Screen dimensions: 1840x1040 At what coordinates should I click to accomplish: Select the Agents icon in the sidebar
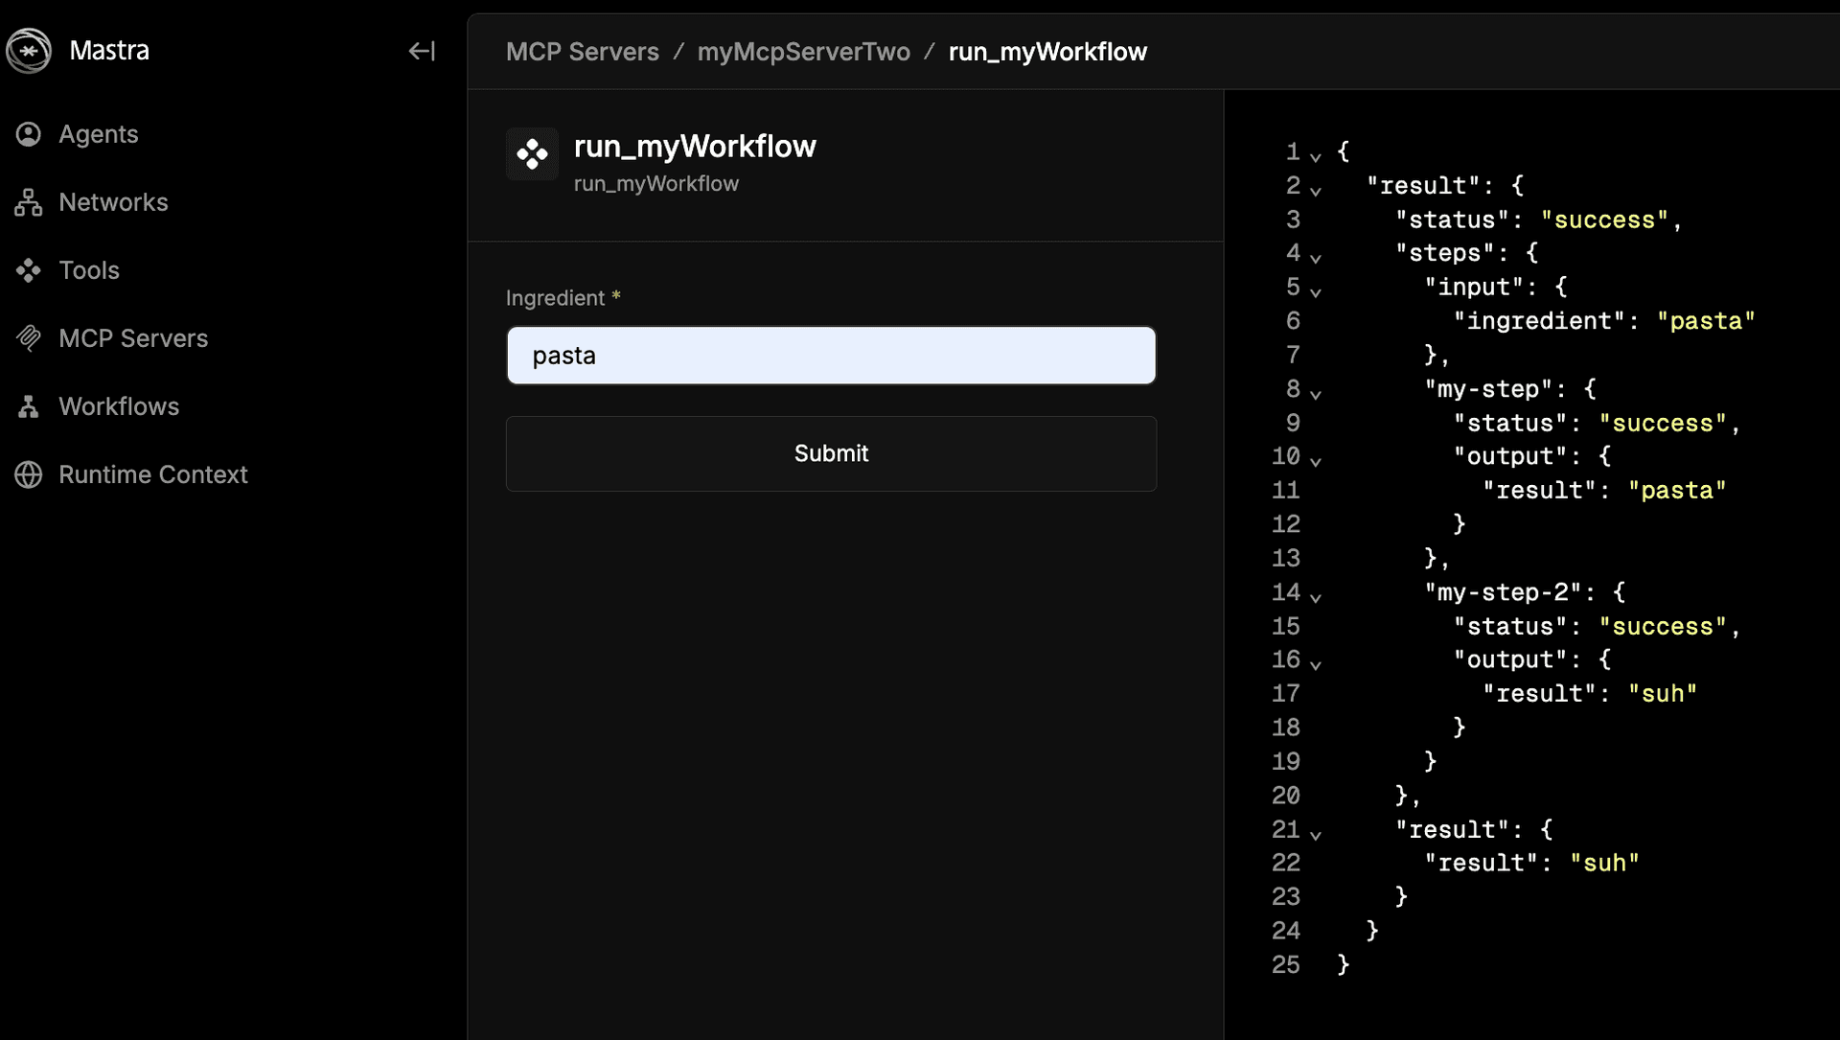click(28, 134)
